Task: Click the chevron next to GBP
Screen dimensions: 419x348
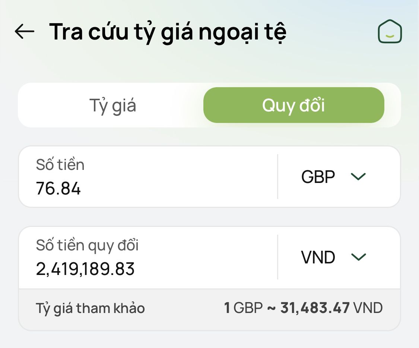Action: click(x=358, y=177)
